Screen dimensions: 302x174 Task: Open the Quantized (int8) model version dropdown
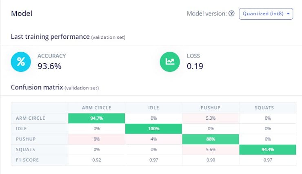[x=266, y=13]
